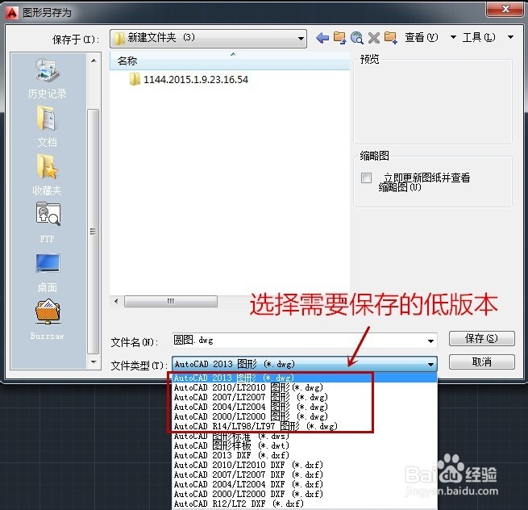528x510 pixels.
Task: Collapse the 文件类型 dropdown list
Action: point(430,364)
